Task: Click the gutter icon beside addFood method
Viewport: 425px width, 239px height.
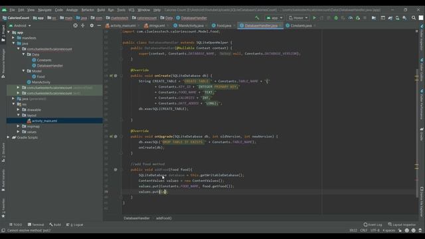Action: pos(116,170)
